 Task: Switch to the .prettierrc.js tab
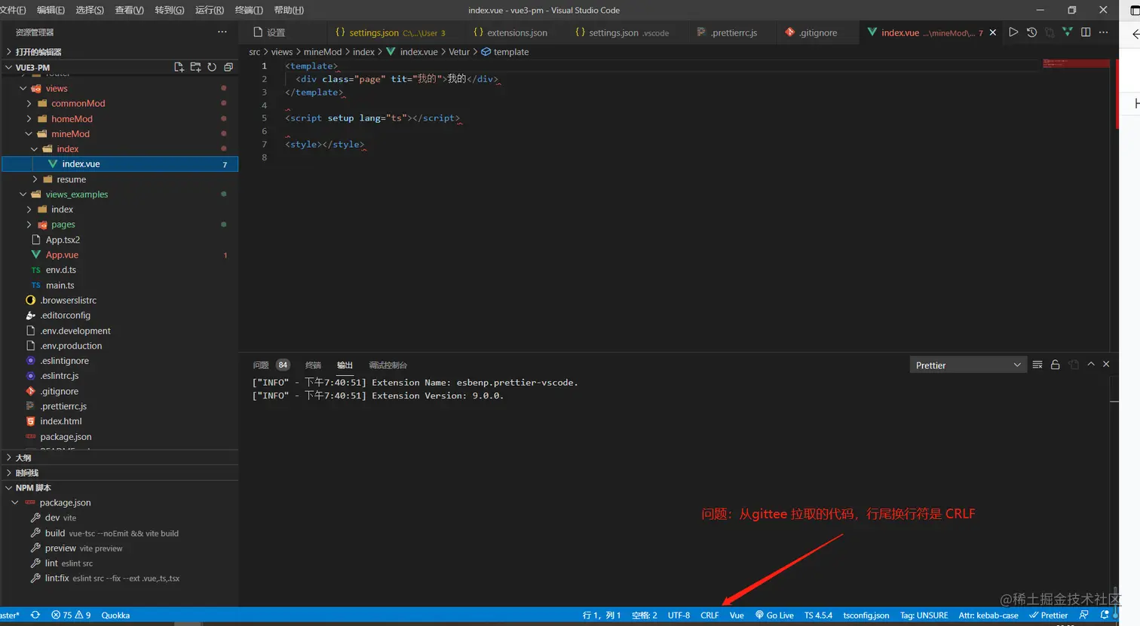point(733,33)
